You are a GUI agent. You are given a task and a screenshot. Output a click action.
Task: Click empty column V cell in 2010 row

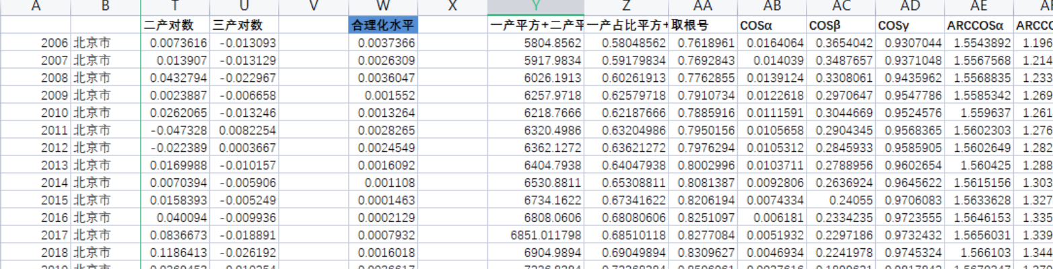point(313,113)
